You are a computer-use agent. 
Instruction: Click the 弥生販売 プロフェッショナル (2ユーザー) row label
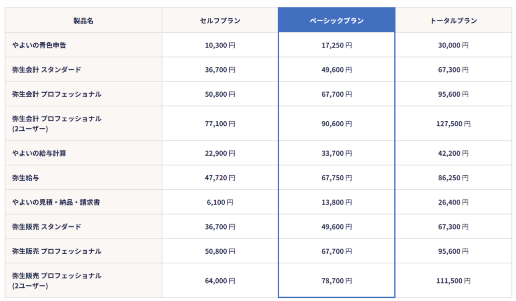pyautogui.click(x=57, y=281)
